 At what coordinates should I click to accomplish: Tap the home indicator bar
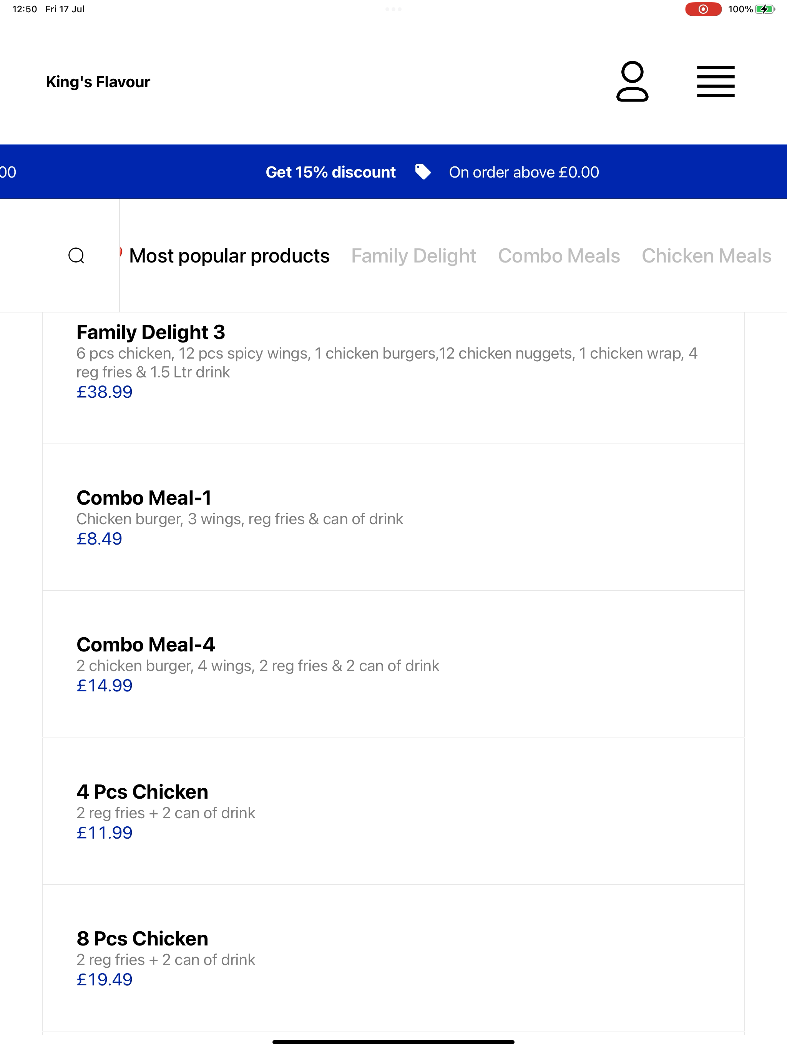point(393,1042)
